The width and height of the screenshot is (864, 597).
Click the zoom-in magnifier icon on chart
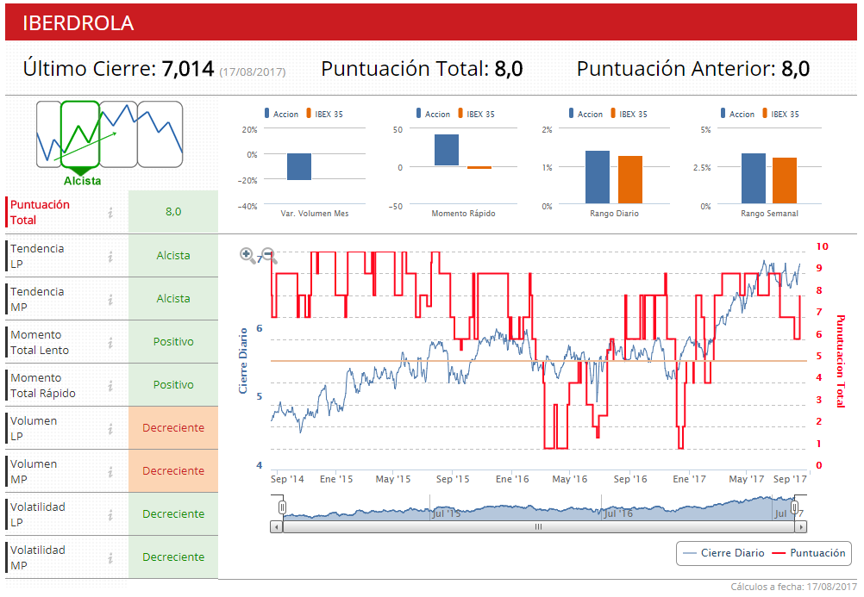point(247,255)
